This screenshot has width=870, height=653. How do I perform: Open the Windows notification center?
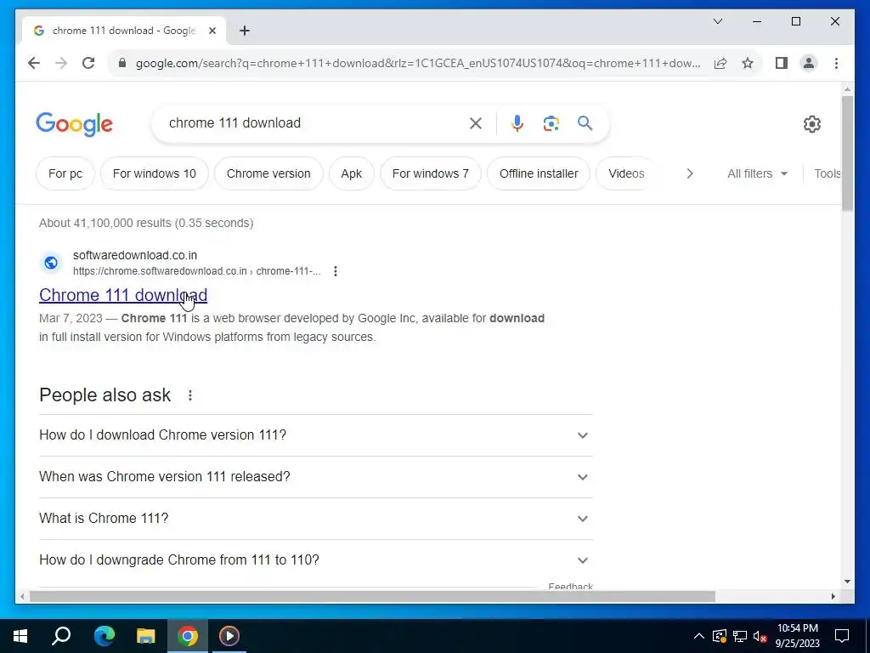842,636
